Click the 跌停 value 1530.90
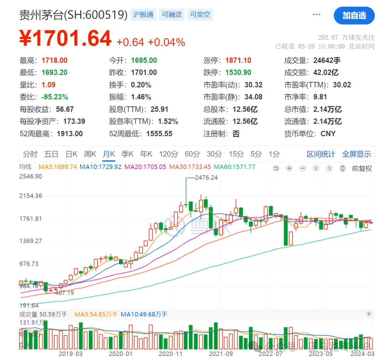 click(x=238, y=73)
